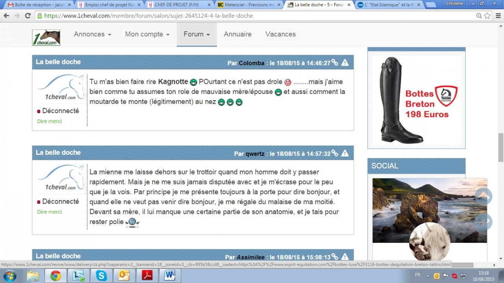Image resolution: width=504 pixels, height=283 pixels.
Task: Open qwertz's user profile link
Action: pos(255,154)
